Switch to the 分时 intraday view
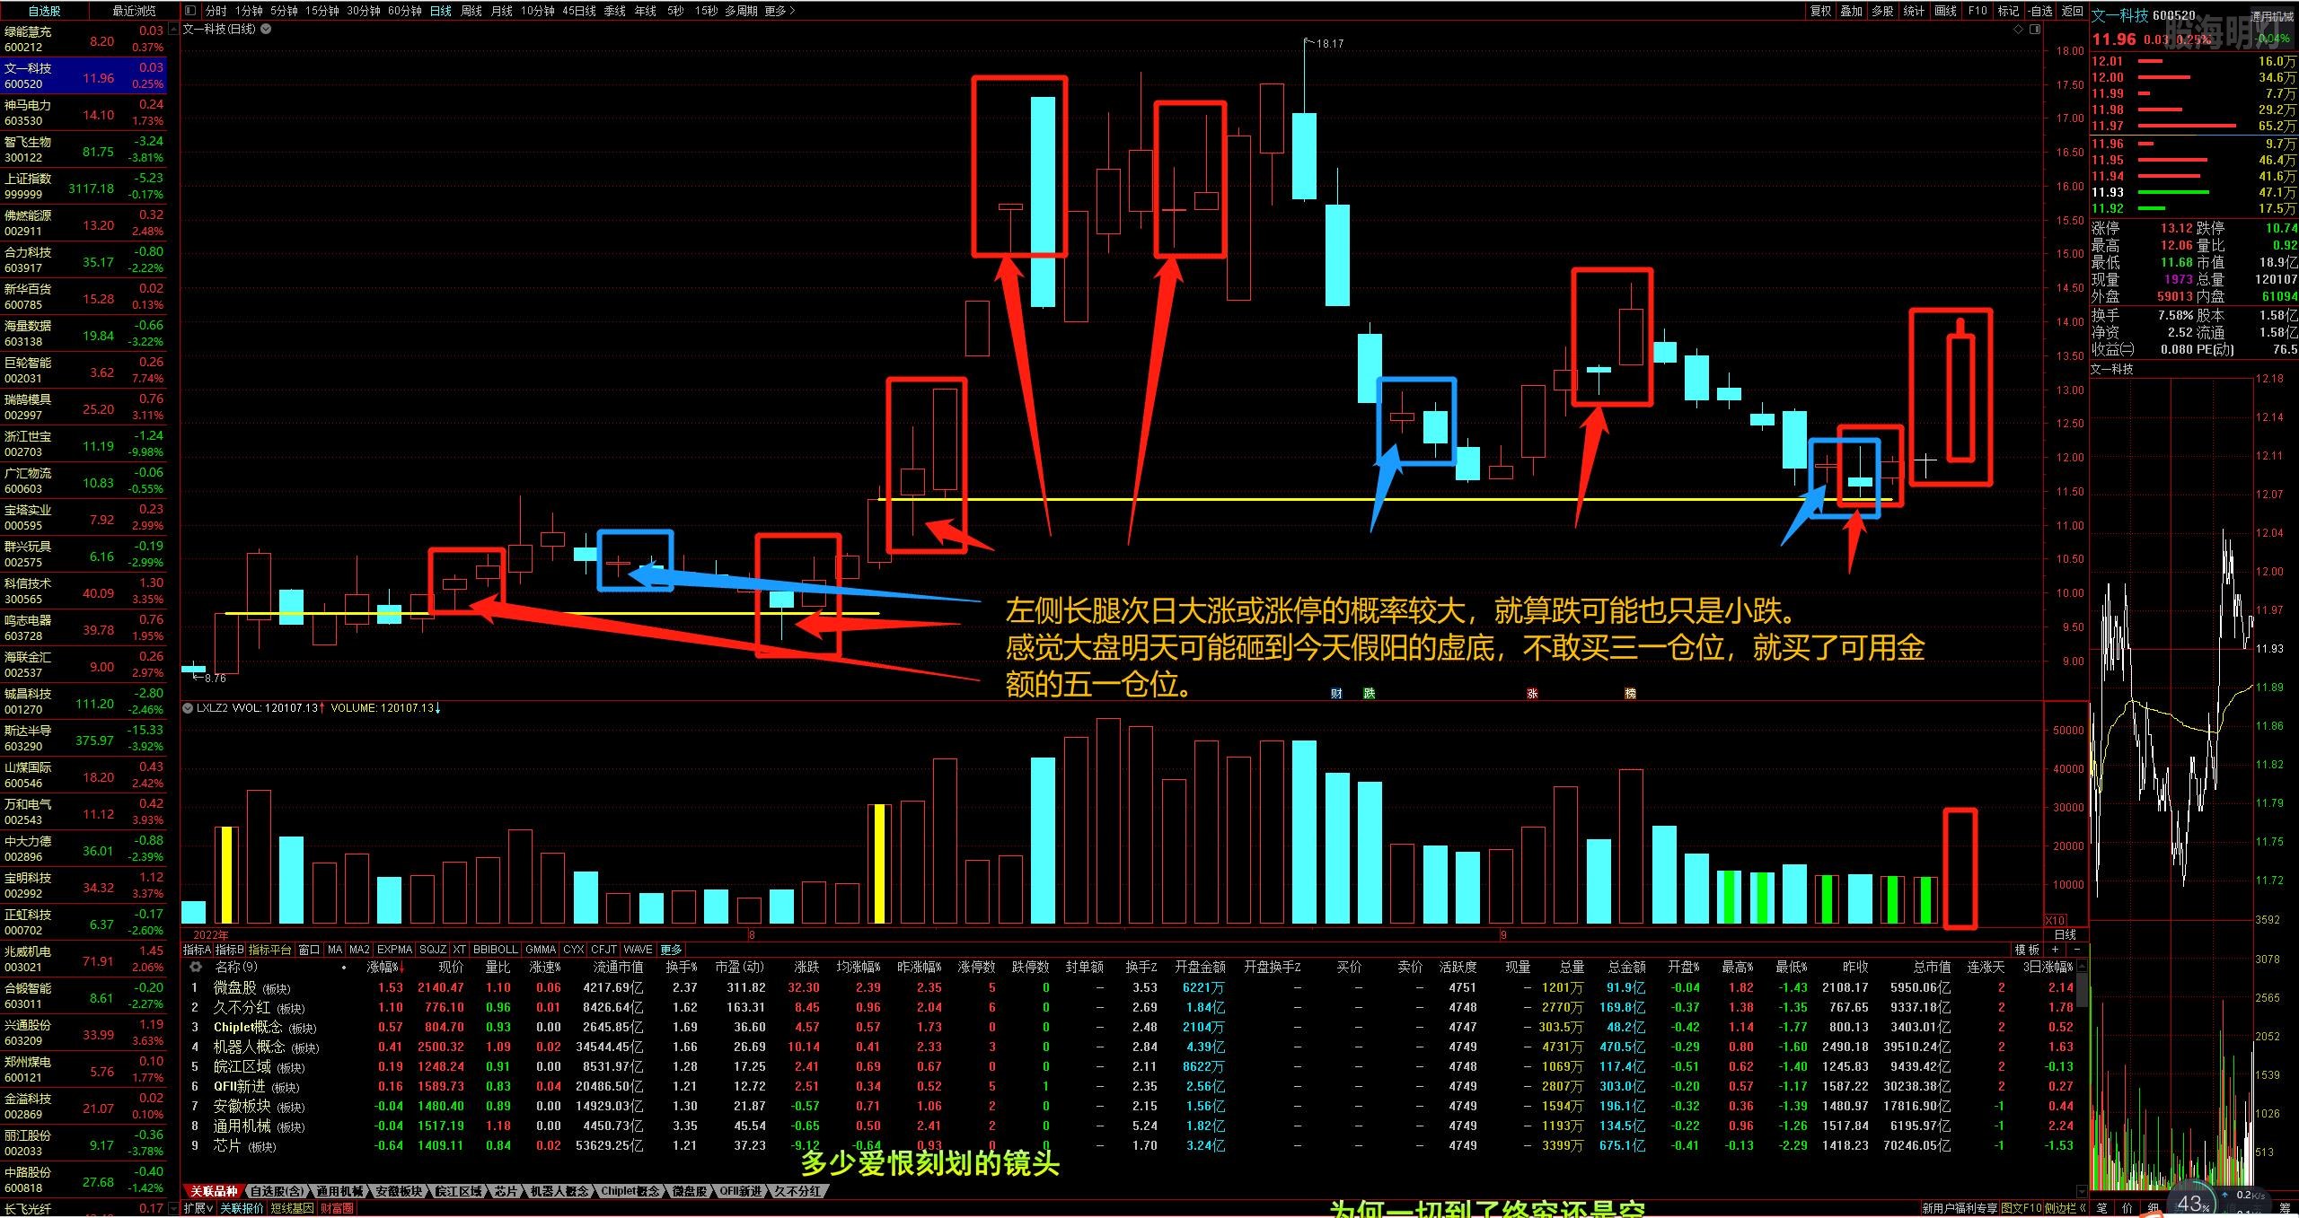This screenshot has height=1218, width=2299. coord(216,11)
